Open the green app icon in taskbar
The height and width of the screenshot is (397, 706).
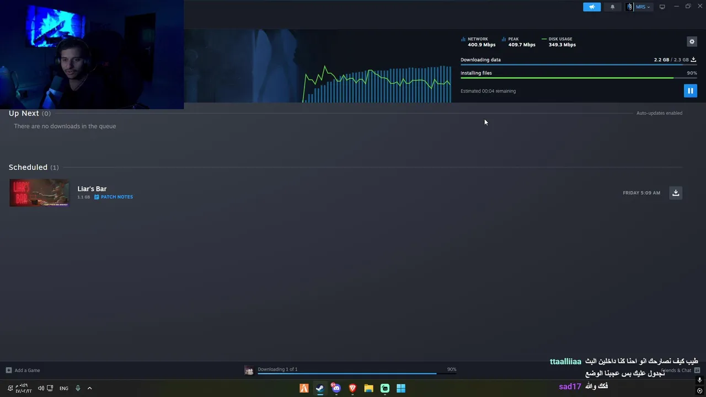[x=385, y=388]
